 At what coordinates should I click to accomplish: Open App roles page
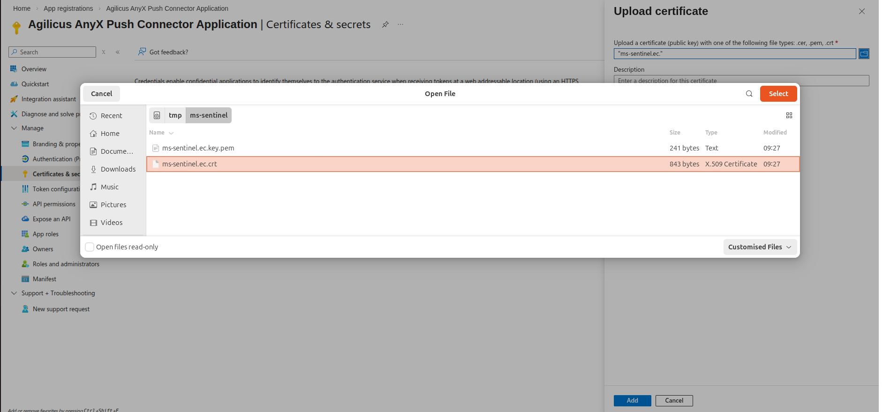coord(45,234)
